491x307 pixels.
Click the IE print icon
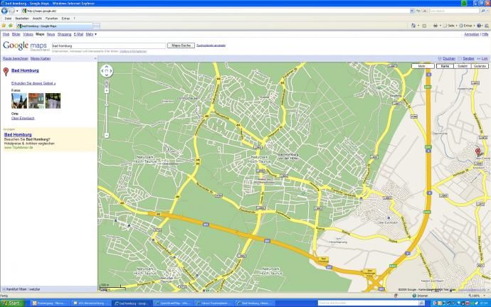click(435, 26)
